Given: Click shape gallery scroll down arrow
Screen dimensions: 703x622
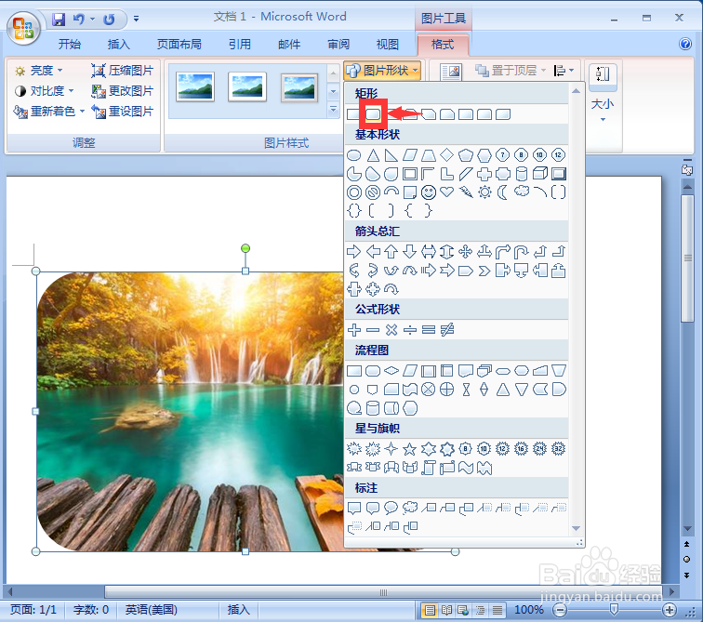Looking at the screenshot, I should tap(577, 528).
